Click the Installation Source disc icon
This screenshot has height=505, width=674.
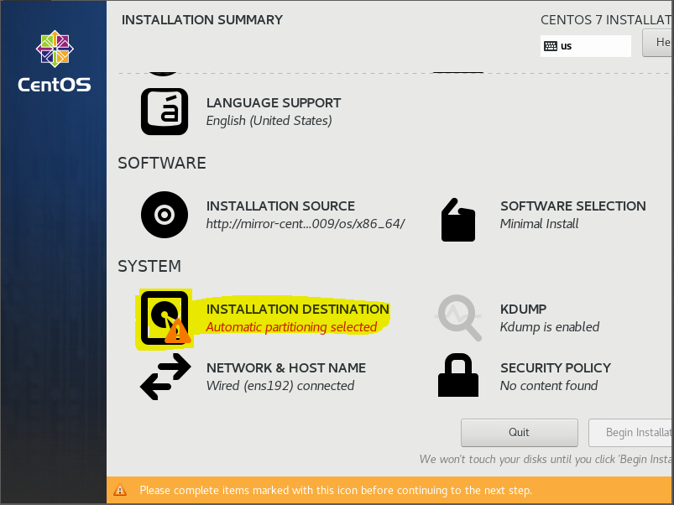tap(165, 215)
